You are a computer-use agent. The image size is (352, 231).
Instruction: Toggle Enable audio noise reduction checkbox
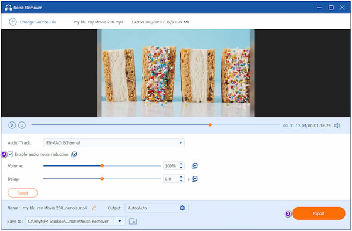point(11,154)
